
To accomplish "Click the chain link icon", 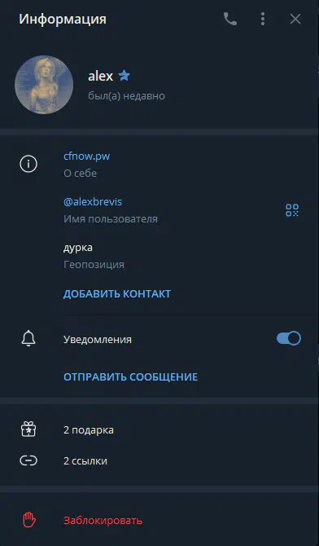I will [28, 460].
